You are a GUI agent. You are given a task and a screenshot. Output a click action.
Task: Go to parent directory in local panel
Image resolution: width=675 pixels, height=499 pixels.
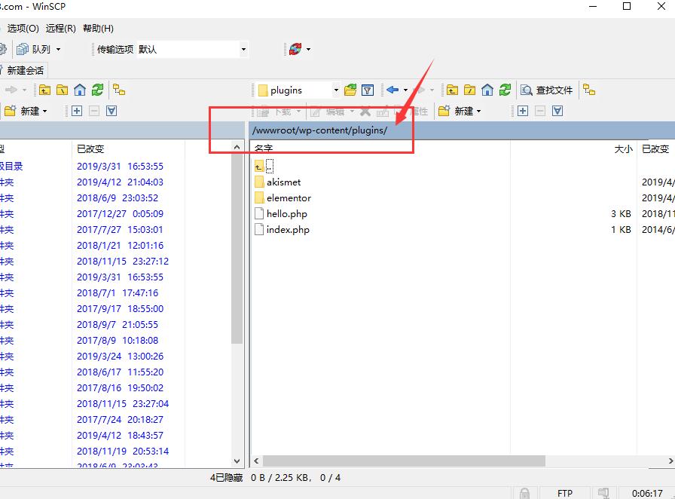(44, 90)
